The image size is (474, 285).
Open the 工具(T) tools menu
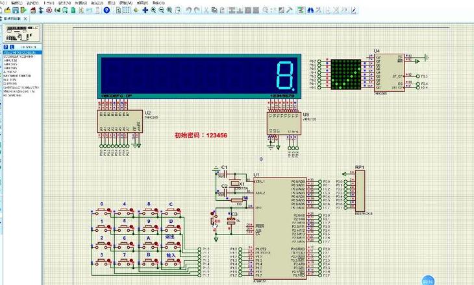49,3
